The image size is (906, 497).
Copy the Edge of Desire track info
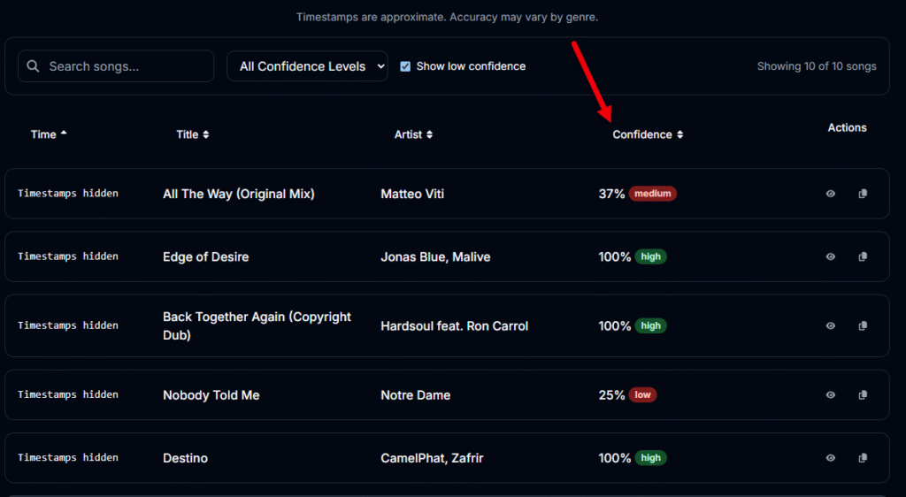[863, 256]
